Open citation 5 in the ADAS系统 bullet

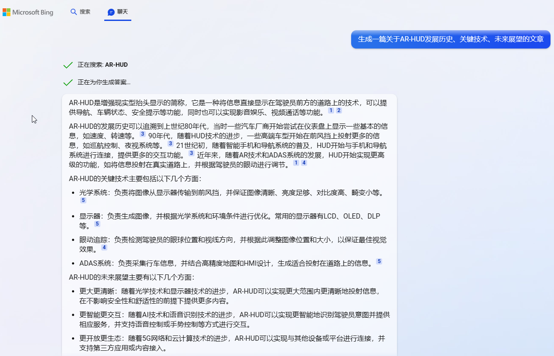tap(379, 261)
